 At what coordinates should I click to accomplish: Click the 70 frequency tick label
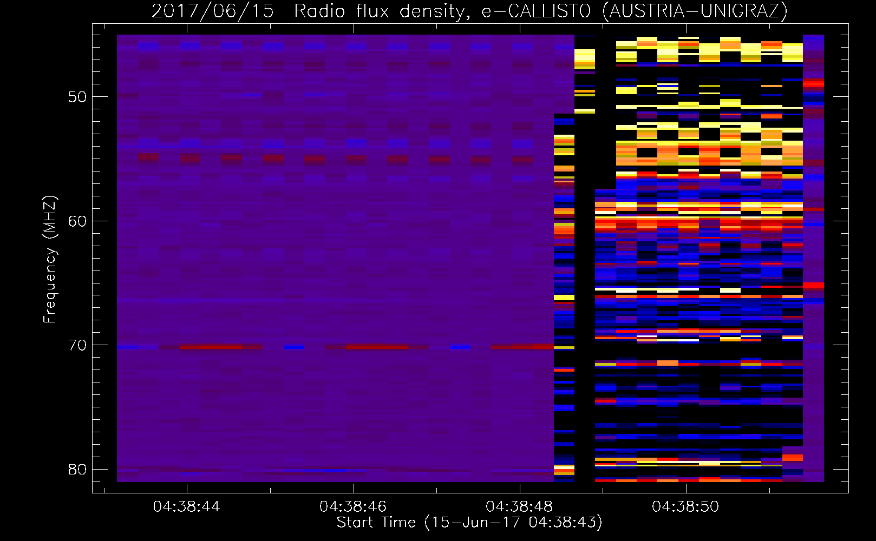tap(77, 345)
